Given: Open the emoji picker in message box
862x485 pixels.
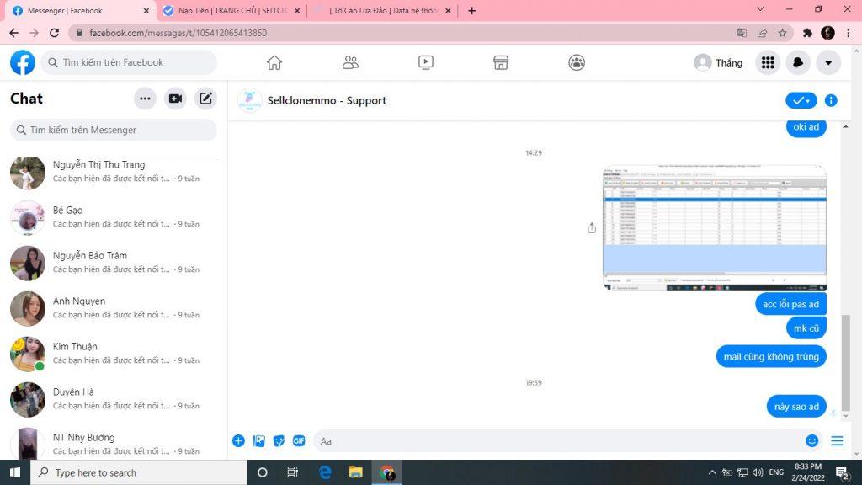Looking at the screenshot, I should (x=811, y=440).
